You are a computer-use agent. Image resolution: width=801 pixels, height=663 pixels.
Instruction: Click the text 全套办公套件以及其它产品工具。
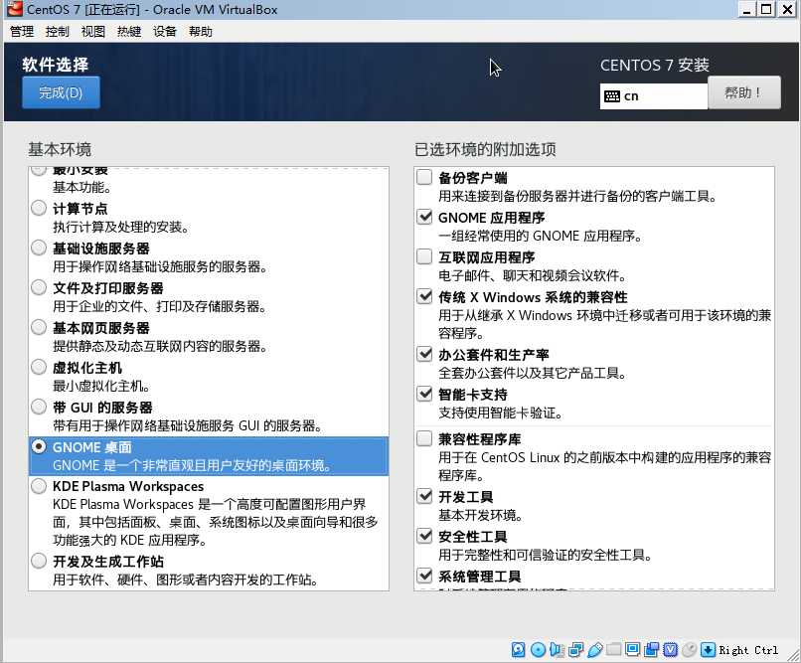(533, 373)
